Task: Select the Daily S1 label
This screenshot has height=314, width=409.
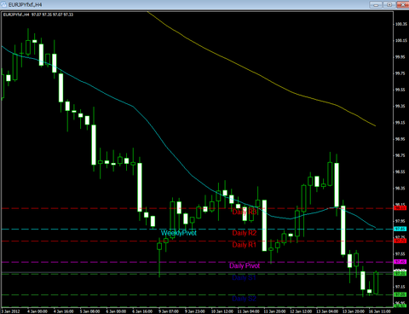Action: [x=245, y=277]
